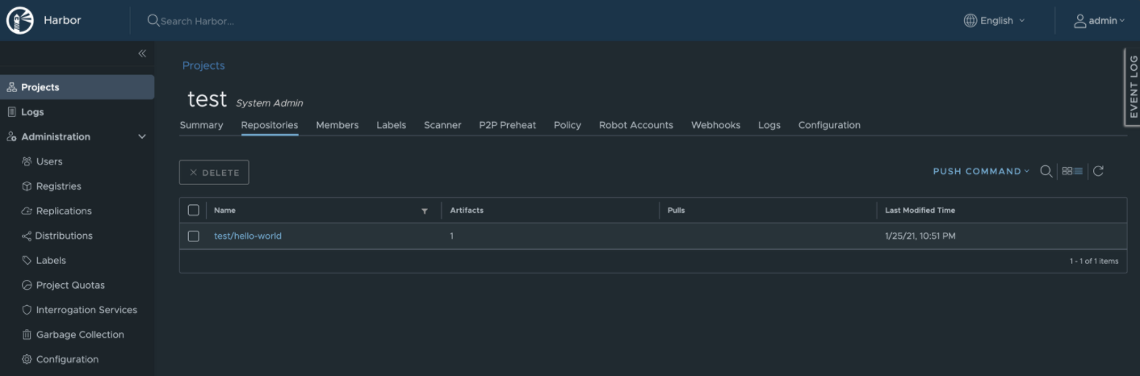This screenshot has width=1140, height=376.
Task: Click the date 1/25/21, 10:51 PM cell
Action: pyautogui.click(x=920, y=236)
